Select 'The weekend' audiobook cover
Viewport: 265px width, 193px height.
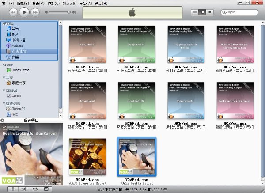pos(87,100)
